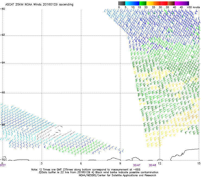Click the '40' label under the color bar

click(174, 7)
